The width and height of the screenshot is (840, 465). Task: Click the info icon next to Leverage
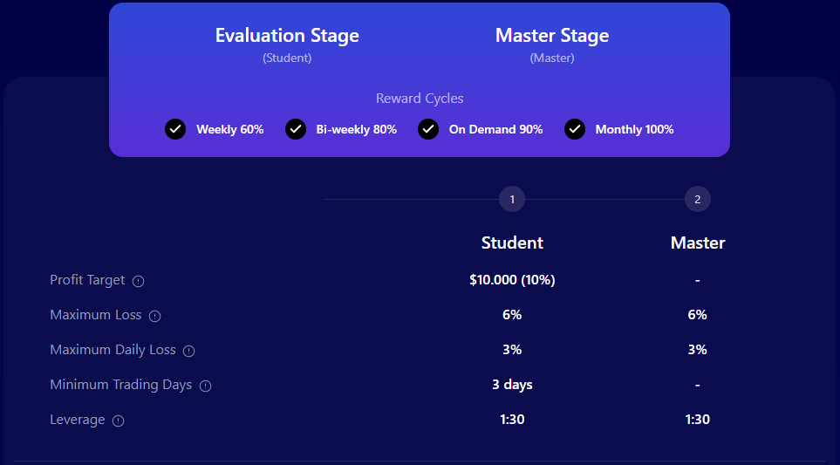119,421
